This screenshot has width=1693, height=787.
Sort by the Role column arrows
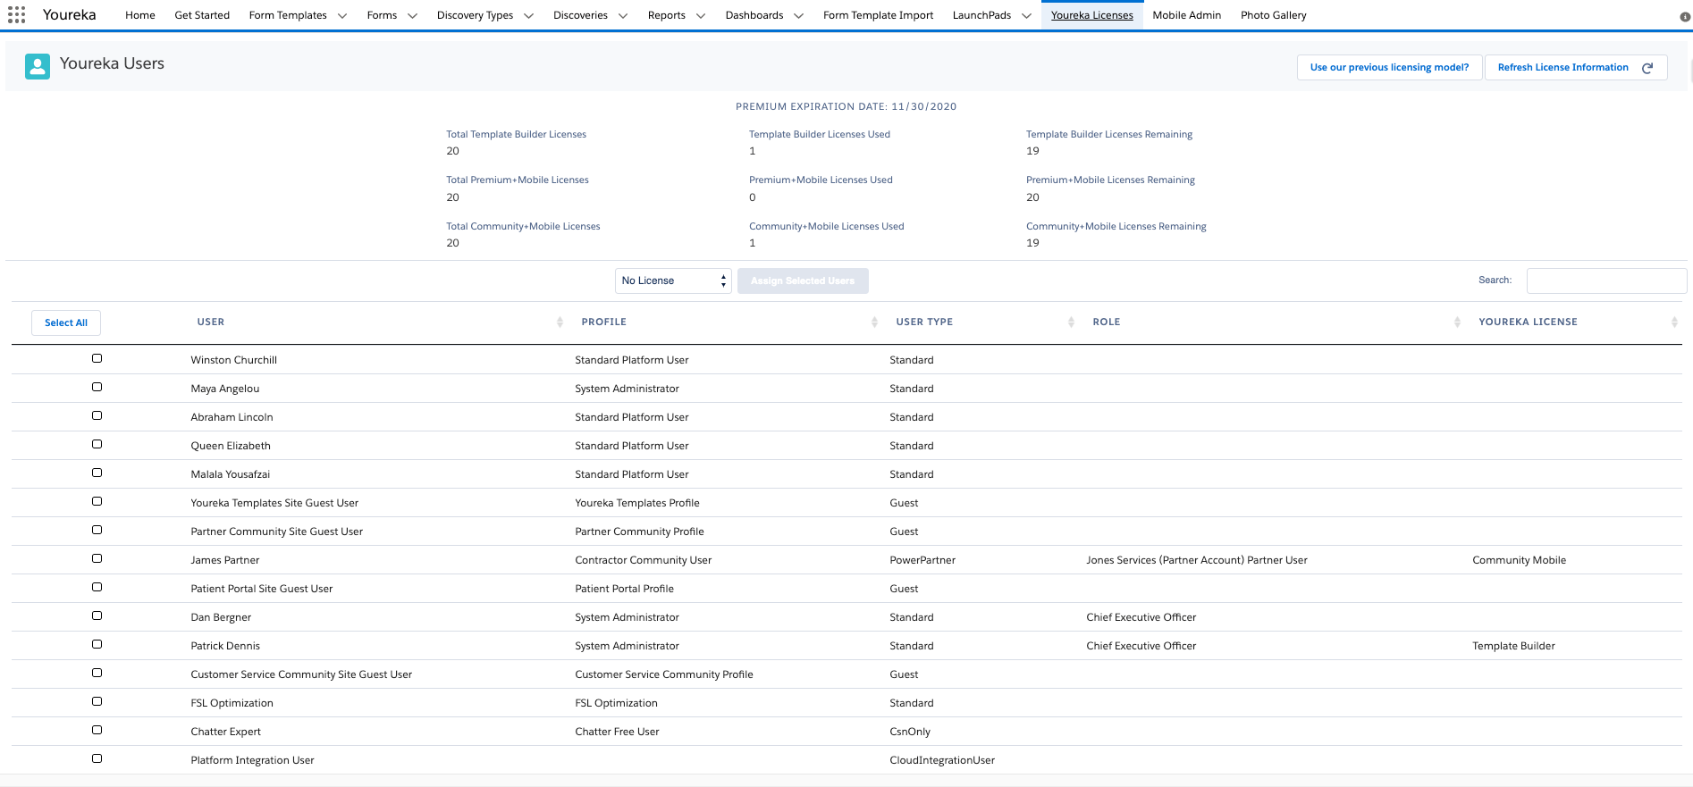point(1457,322)
